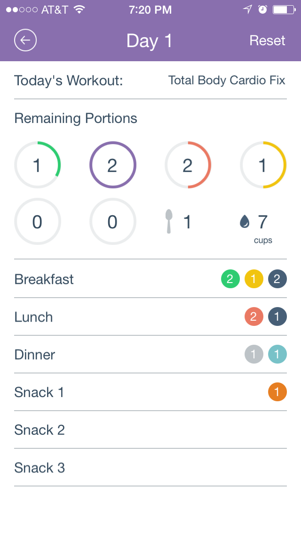Tap the orange badge next to Snack 1
Viewport: 301px width, 535px height.
(x=277, y=391)
